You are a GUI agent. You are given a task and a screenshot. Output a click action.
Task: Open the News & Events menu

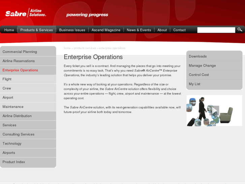tap(139, 30)
